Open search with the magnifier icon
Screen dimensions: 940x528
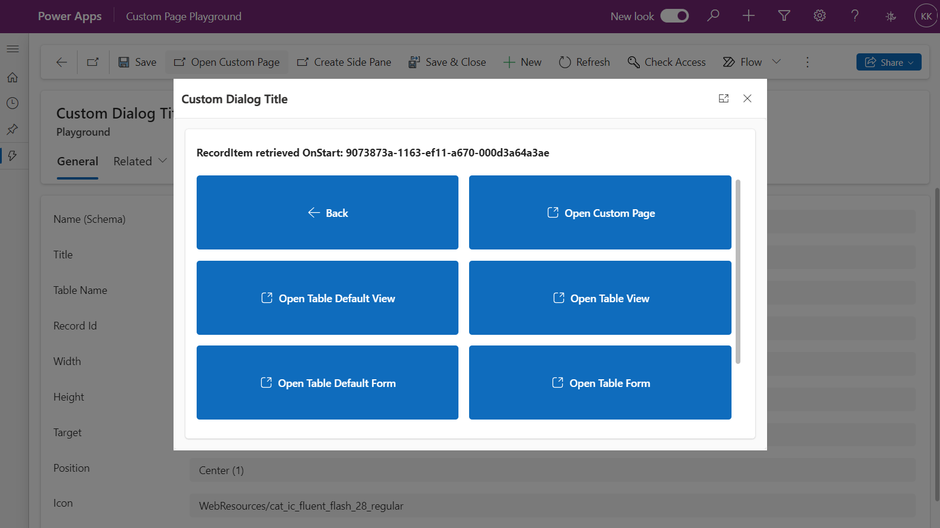click(x=713, y=16)
